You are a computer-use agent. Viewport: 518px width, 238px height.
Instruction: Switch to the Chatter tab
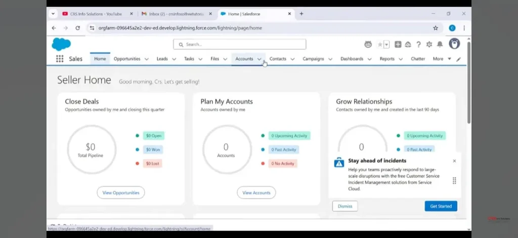click(x=418, y=59)
